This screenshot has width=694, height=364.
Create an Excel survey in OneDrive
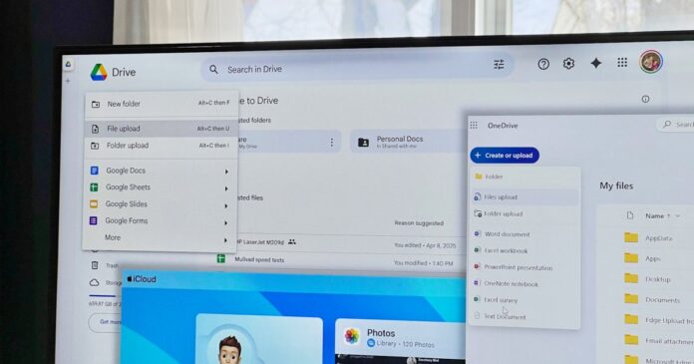pyautogui.click(x=524, y=300)
